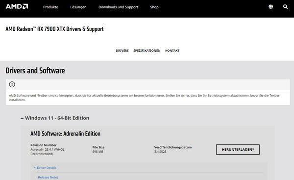The image size is (294, 180).
Task: Open the Produkte menu
Action: (x=50, y=7)
